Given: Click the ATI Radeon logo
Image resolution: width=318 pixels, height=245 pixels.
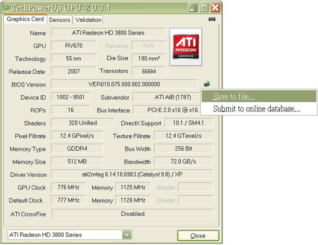Looking at the screenshot, I should point(186,47).
